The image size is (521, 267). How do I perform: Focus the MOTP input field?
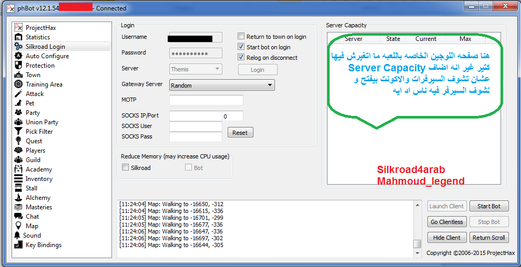(x=206, y=100)
